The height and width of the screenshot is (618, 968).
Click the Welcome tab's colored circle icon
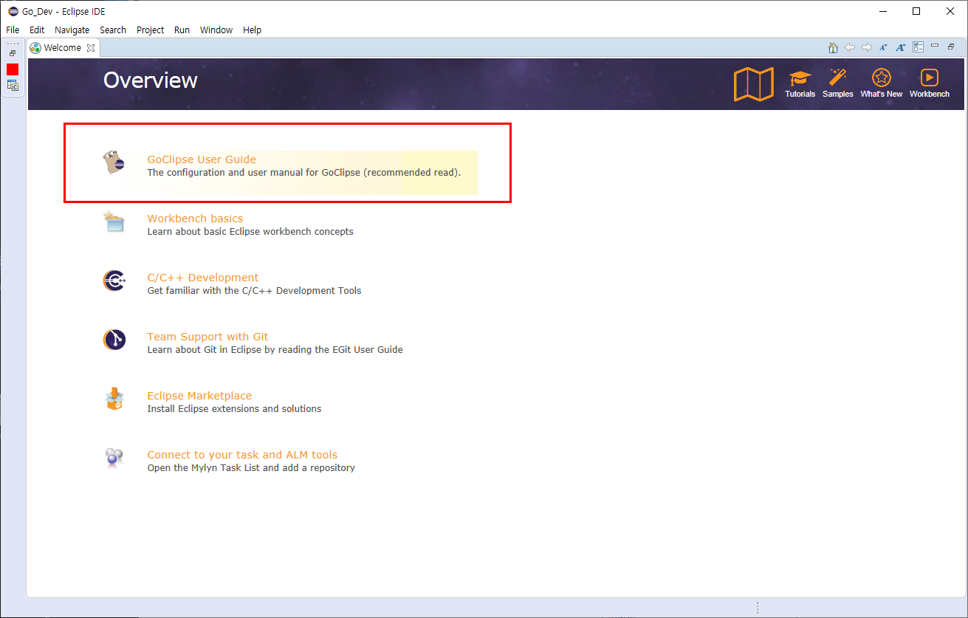pos(35,48)
